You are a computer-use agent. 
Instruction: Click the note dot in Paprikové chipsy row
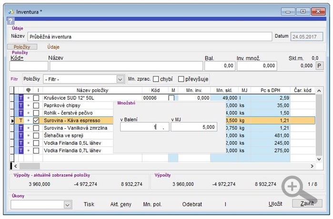(28, 105)
